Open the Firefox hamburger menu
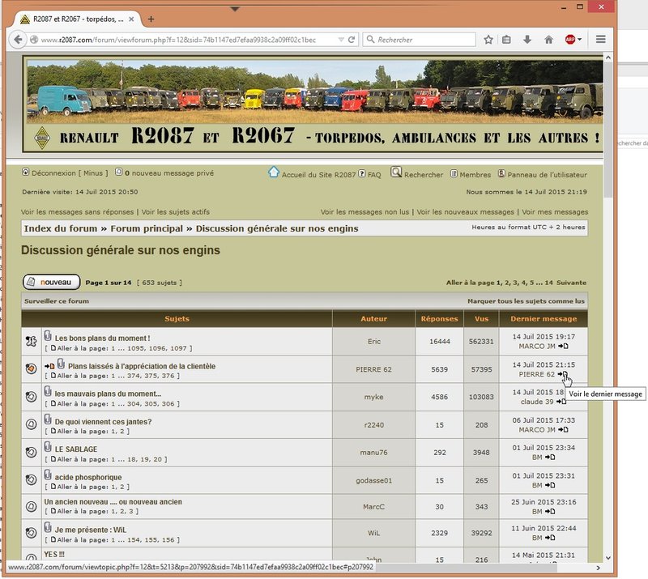This screenshot has height=579, width=648. [x=600, y=39]
